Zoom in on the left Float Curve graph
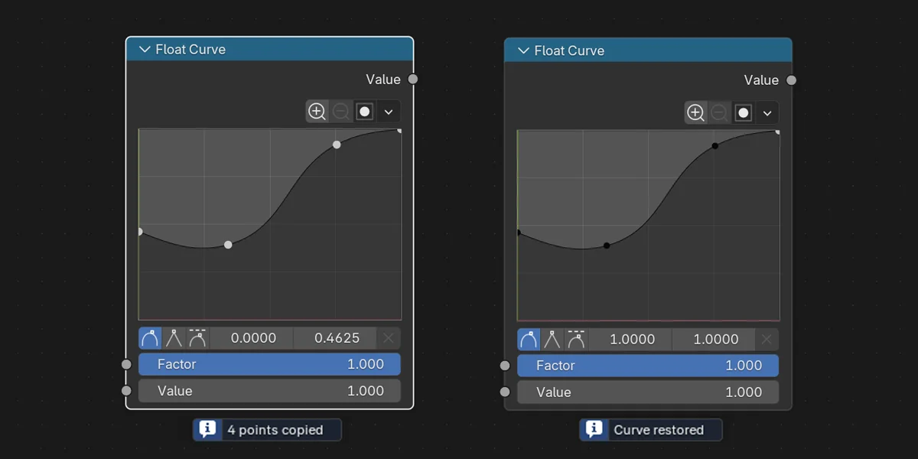This screenshot has height=459, width=918. tap(317, 111)
